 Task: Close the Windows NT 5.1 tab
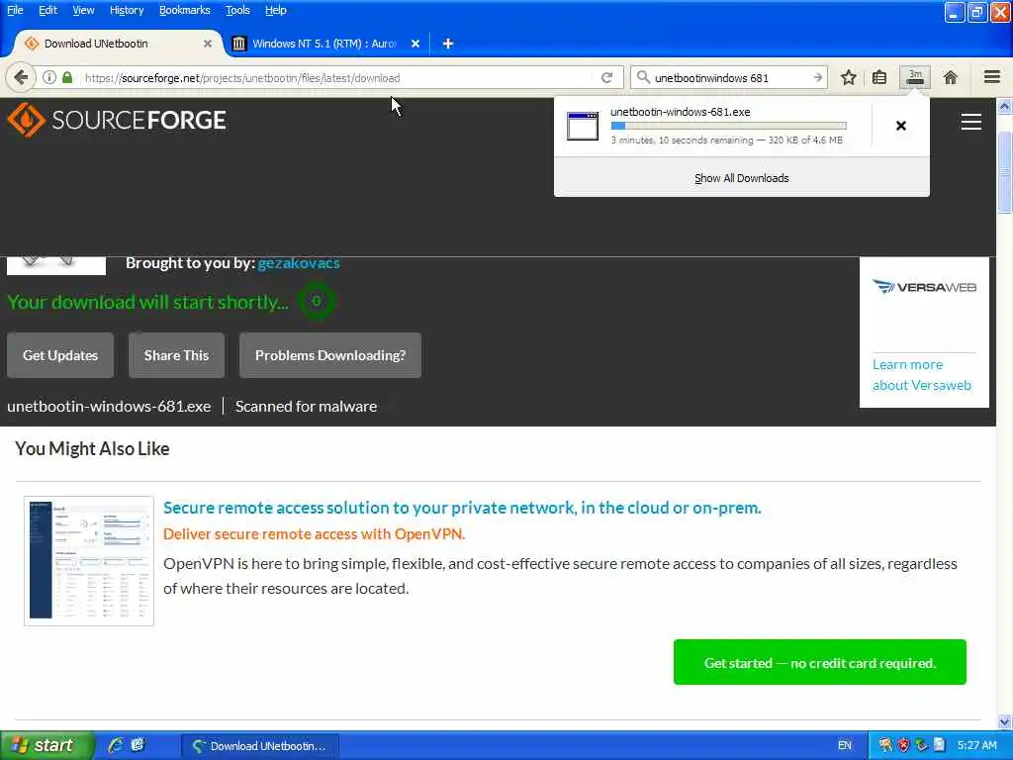point(415,44)
